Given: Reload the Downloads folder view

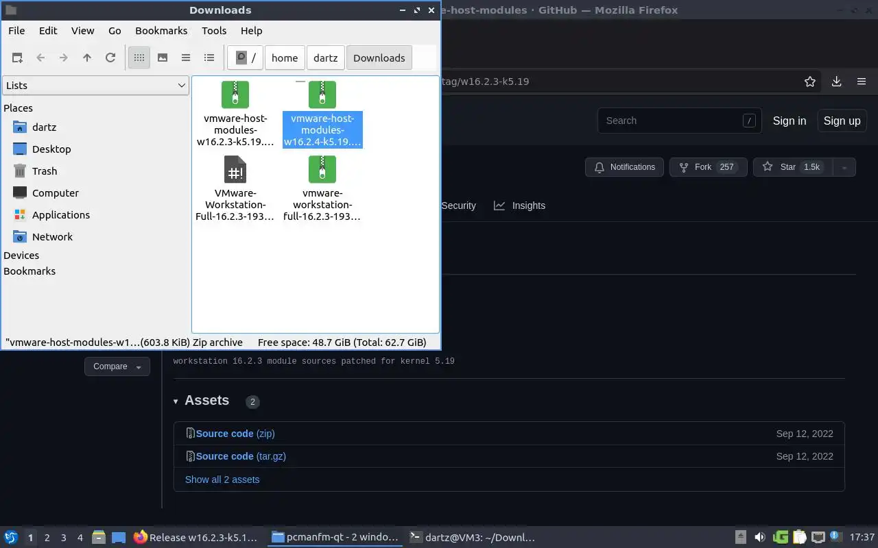Looking at the screenshot, I should (x=110, y=58).
